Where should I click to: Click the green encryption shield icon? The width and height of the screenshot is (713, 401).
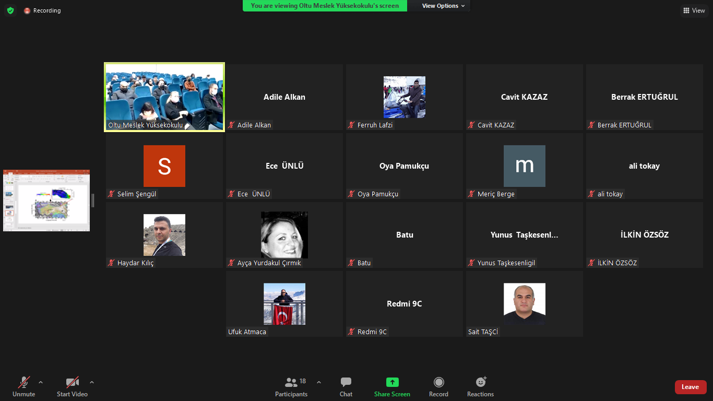click(x=10, y=10)
